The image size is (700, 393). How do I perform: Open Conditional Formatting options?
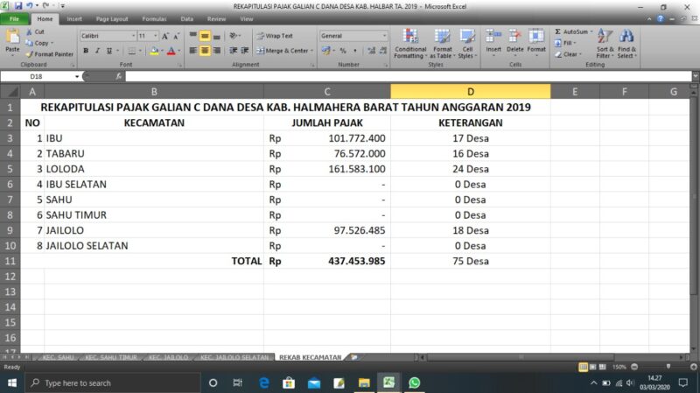[x=409, y=43]
